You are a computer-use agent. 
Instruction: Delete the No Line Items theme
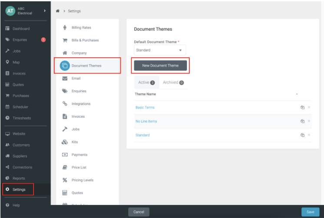pyautogui.click(x=309, y=121)
